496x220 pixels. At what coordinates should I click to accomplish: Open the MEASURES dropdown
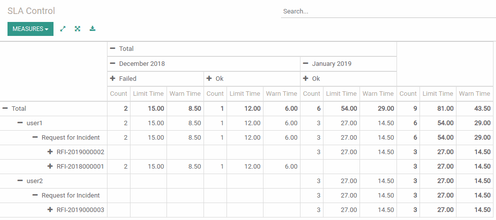[x=30, y=29]
